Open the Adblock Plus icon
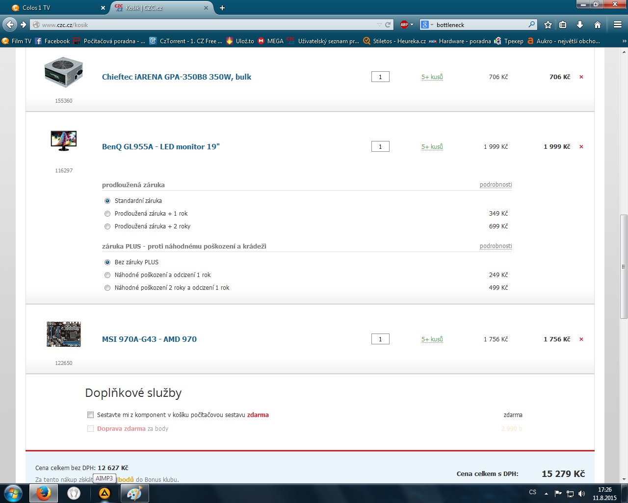 point(404,25)
